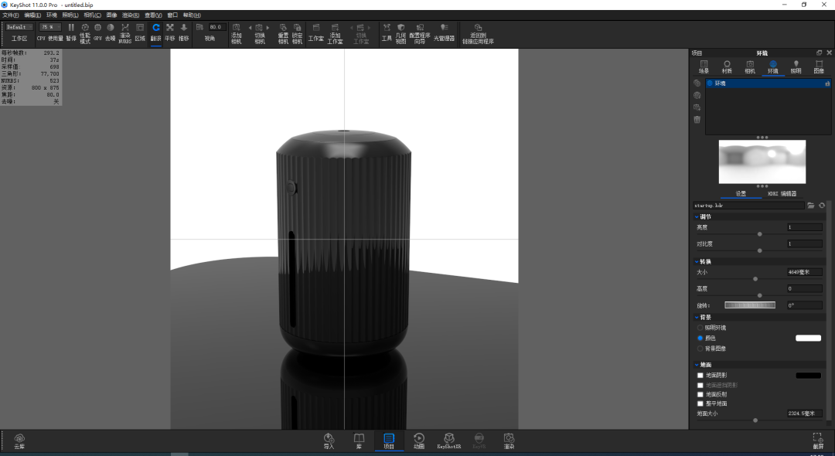Select color (颜色) background option
Image resolution: width=835 pixels, height=456 pixels.
[x=700, y=338]
